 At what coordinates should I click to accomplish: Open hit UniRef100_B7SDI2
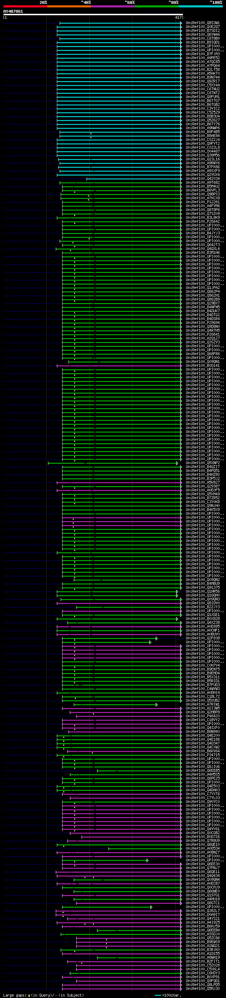click(203, 30)
